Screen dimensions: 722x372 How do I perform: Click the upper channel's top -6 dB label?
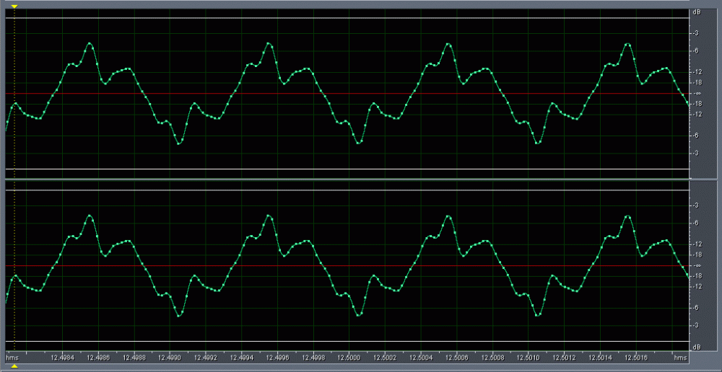coord(696,50)
